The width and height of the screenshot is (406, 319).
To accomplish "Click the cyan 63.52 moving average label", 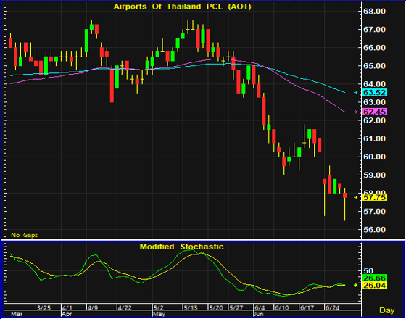I will click(x=375, y=93).
